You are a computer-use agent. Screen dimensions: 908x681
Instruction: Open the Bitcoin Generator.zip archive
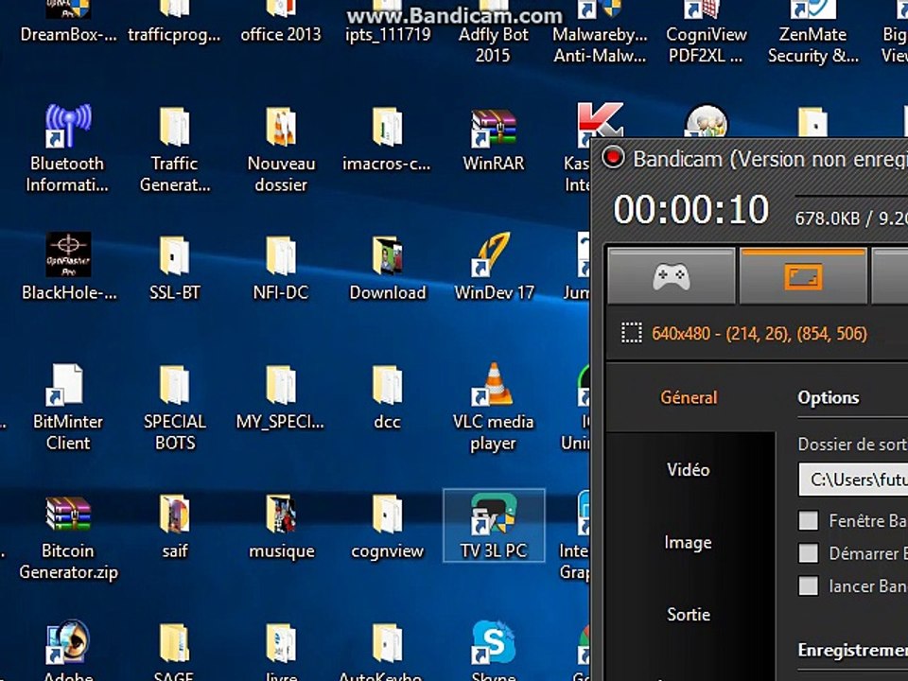[68, 537]
